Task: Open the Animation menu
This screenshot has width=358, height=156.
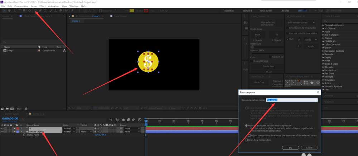Action: [53, 6]
